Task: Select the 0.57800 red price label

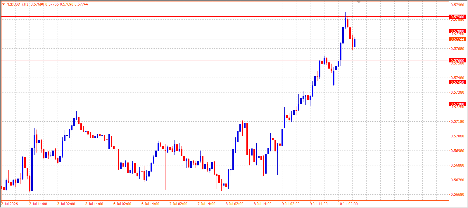Action: [457, 31]
